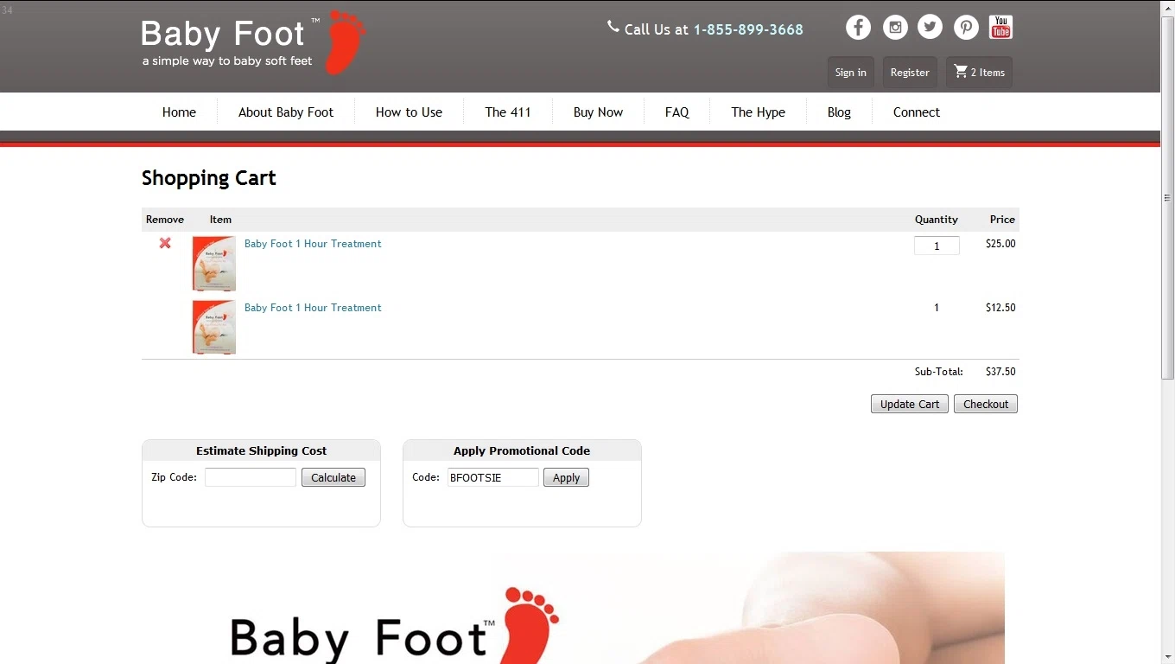Click the Update Cart button
Image resolution: width=1175 pixels, height=664 pixels.
(x=910, y=404)
